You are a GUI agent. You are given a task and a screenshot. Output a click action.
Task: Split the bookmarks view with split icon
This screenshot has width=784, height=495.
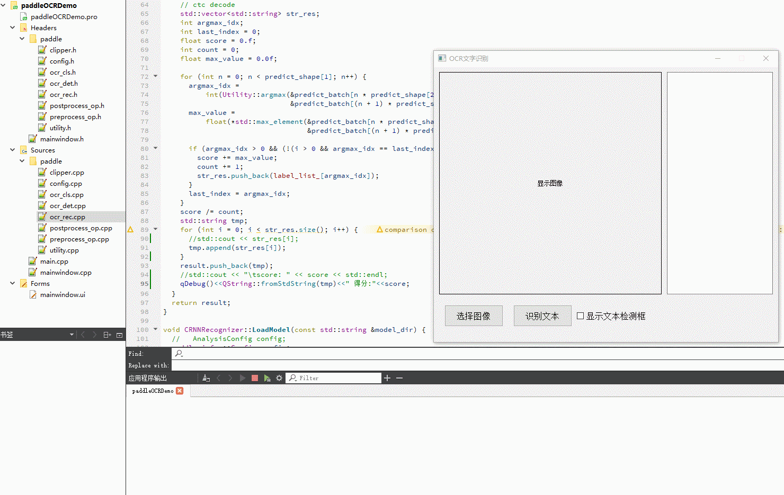click(108, 334)
